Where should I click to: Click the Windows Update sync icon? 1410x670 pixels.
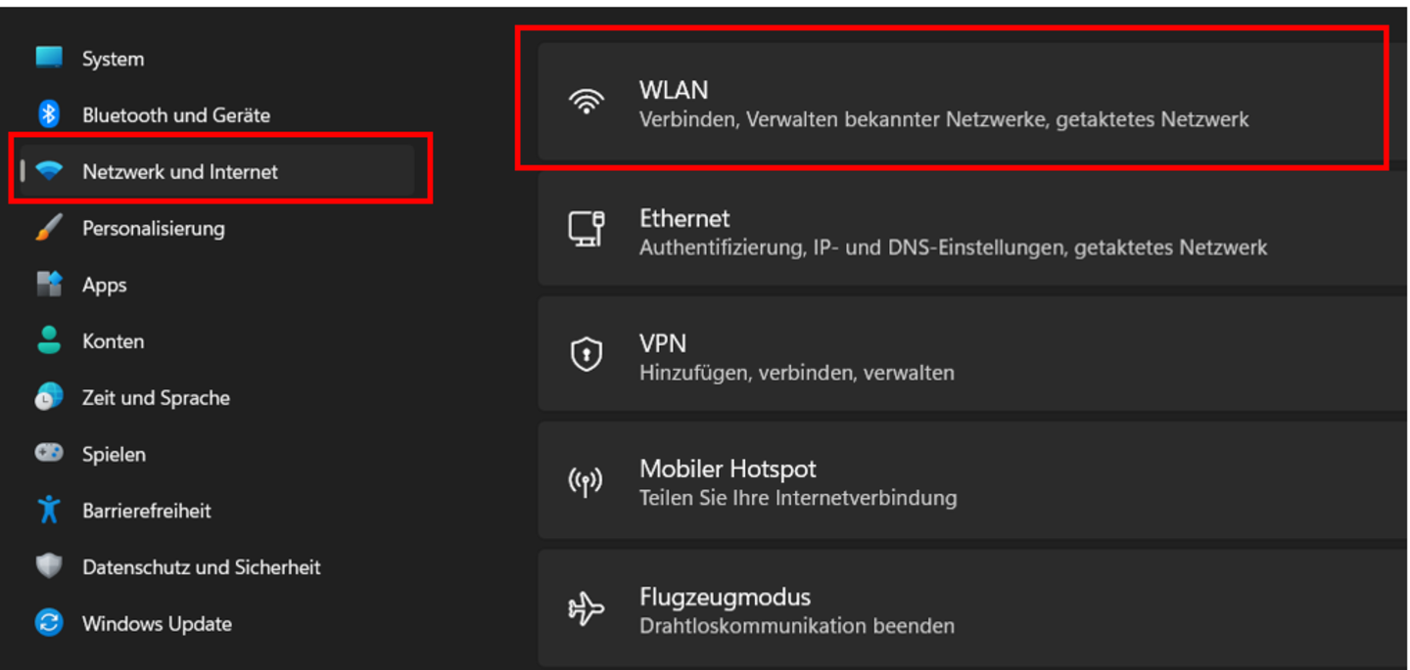pyautogui.click(x=49, y=623)
